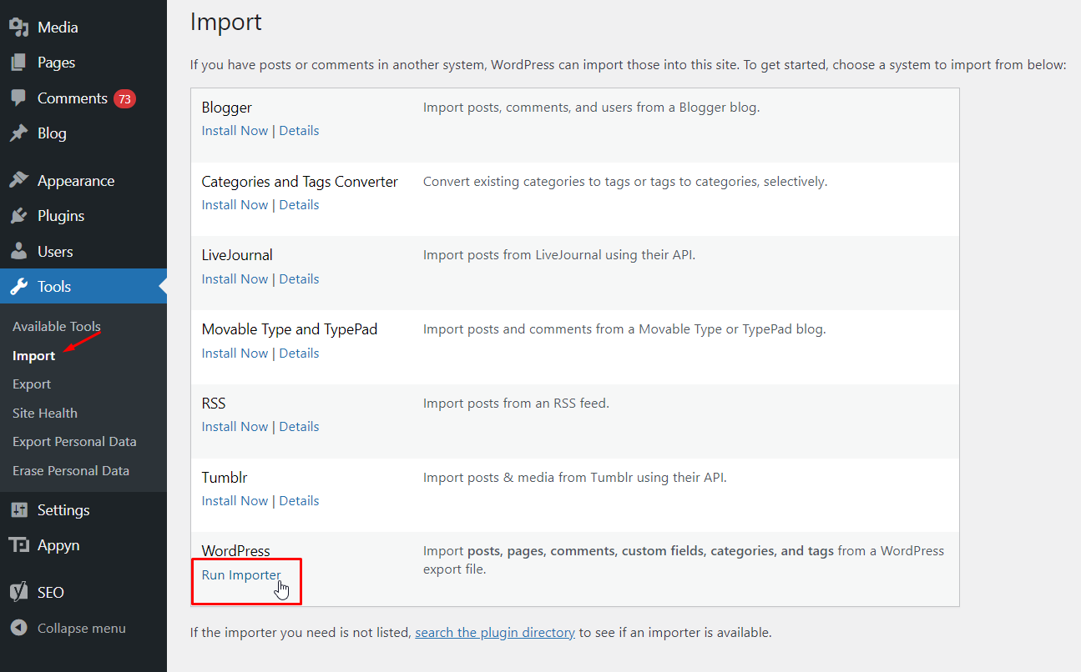Open the Media menu
The width and height of the screenshot is (1081, 672).
(x=58, y=28)
